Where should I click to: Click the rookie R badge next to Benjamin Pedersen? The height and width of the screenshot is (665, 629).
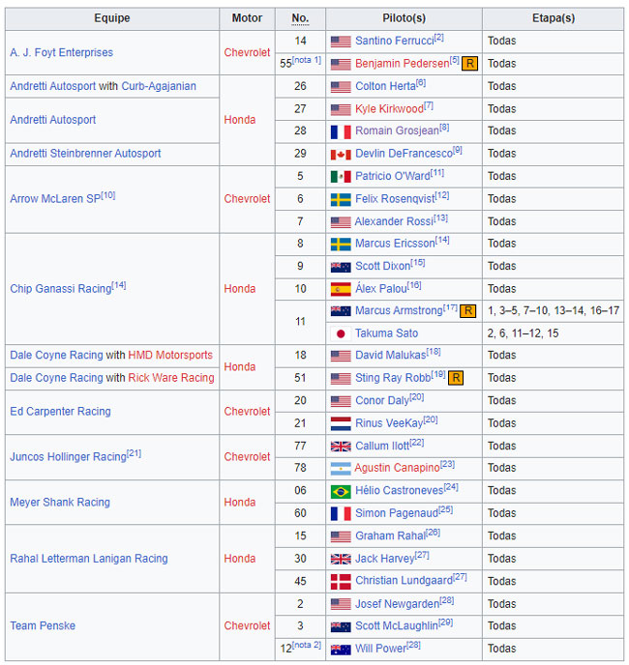(469, 64)
